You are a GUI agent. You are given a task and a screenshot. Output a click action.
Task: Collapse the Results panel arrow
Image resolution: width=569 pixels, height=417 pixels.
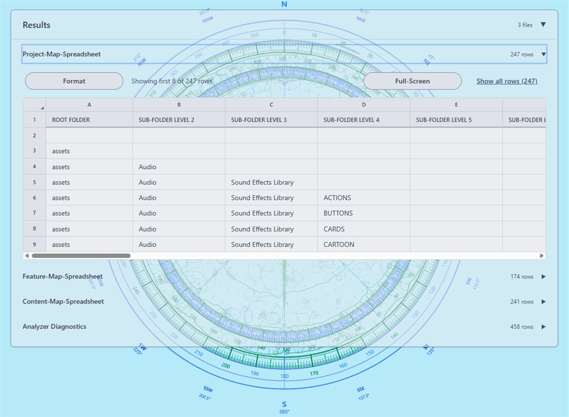tap(543, 25)
